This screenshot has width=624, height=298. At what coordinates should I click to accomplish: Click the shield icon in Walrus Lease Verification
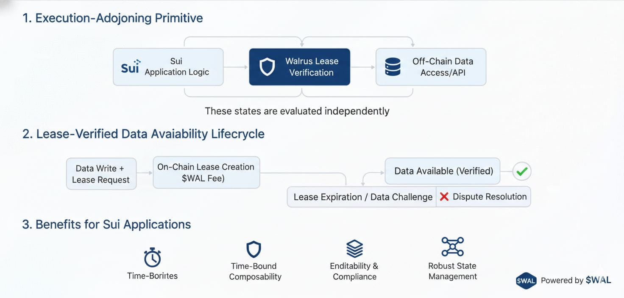[x=267, y=67]
